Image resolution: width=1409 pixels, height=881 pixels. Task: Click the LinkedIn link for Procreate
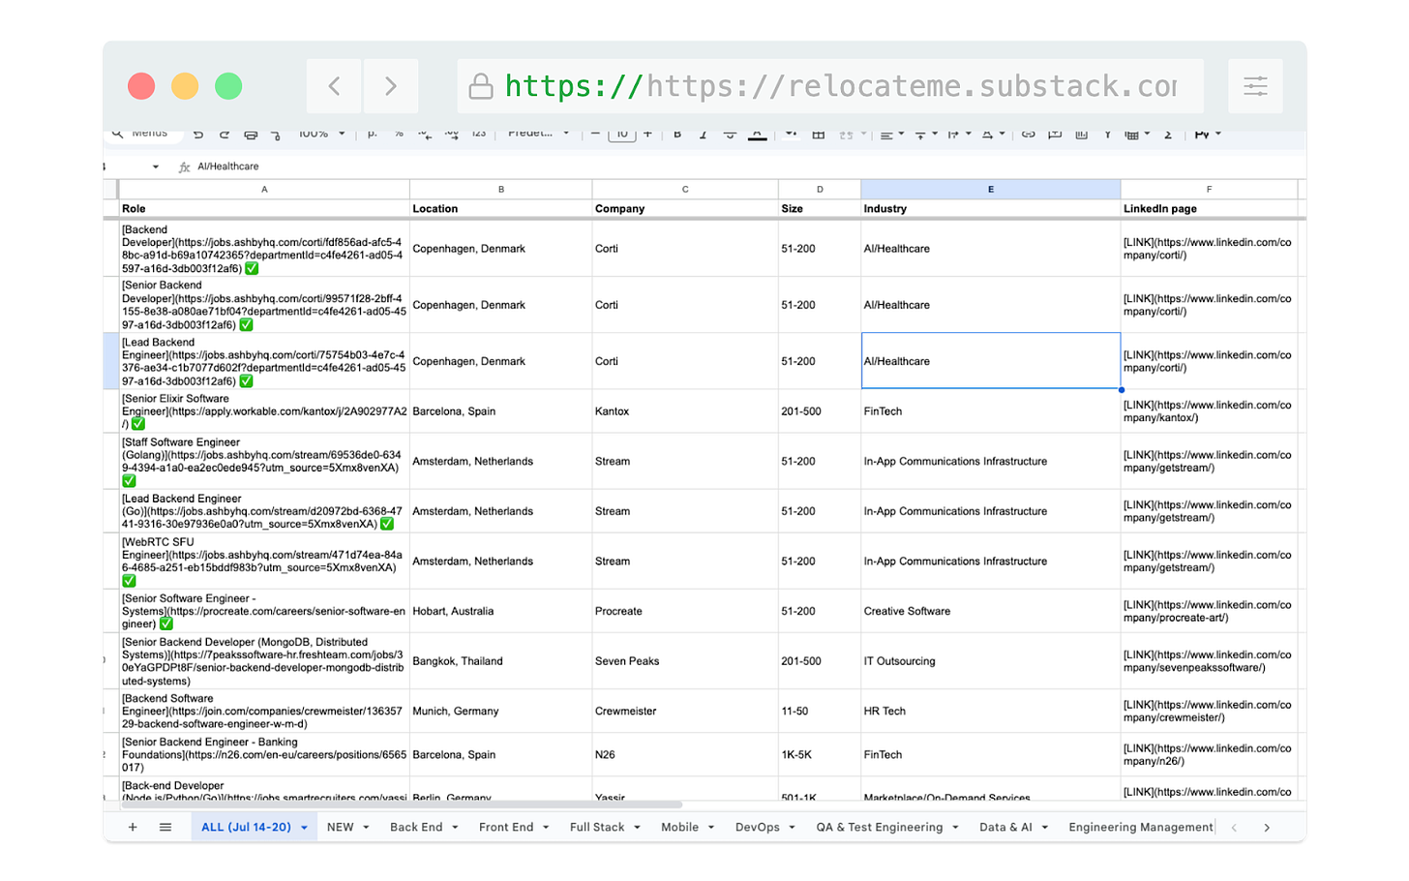tap(1207, 612)
